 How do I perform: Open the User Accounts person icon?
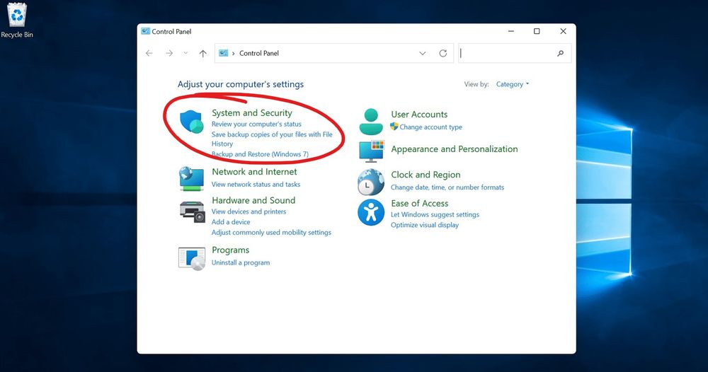tap(371, 122)
